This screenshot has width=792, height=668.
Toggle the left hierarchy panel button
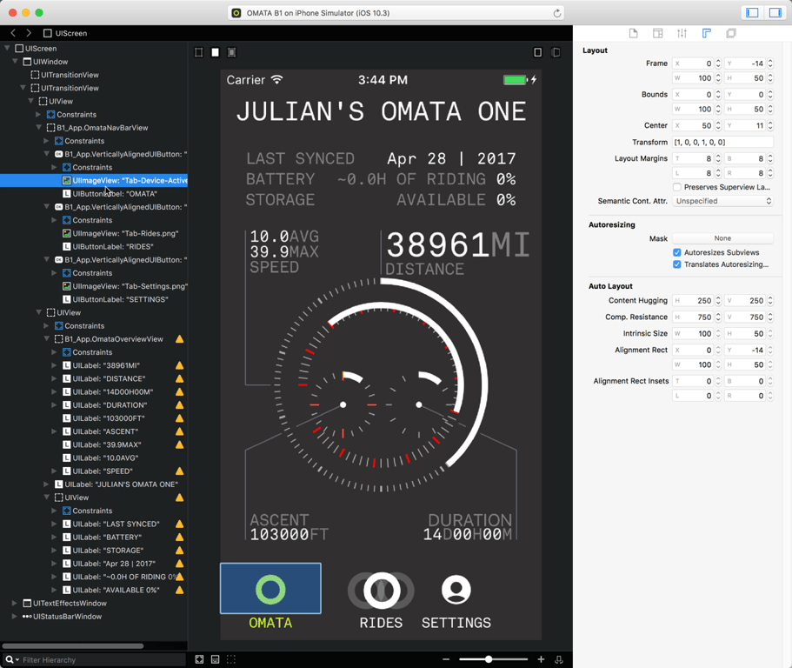(752, 13)
